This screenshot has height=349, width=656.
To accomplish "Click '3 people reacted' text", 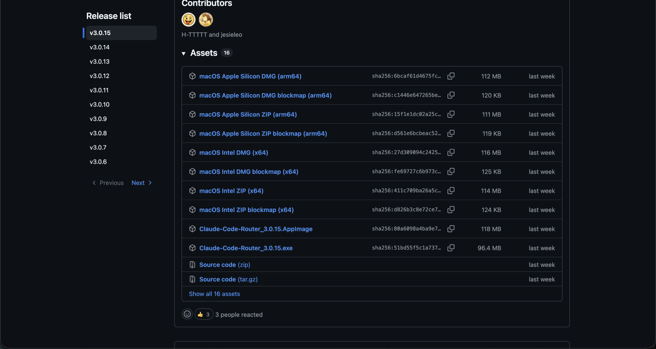I will click(x=239, y=315).
